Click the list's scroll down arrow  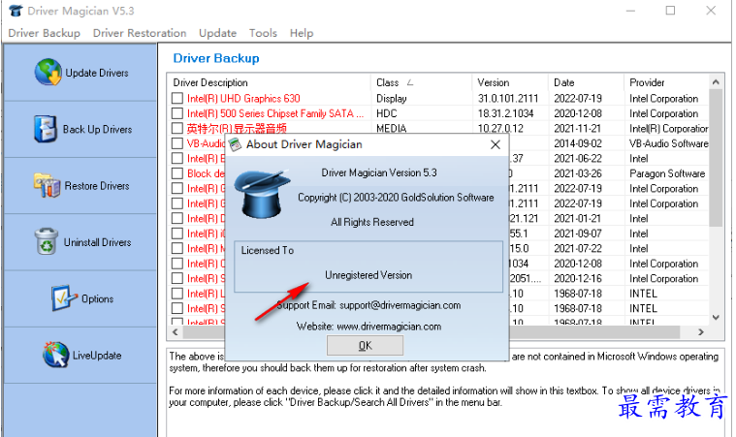pyautogui.click(x=716, y=318)
